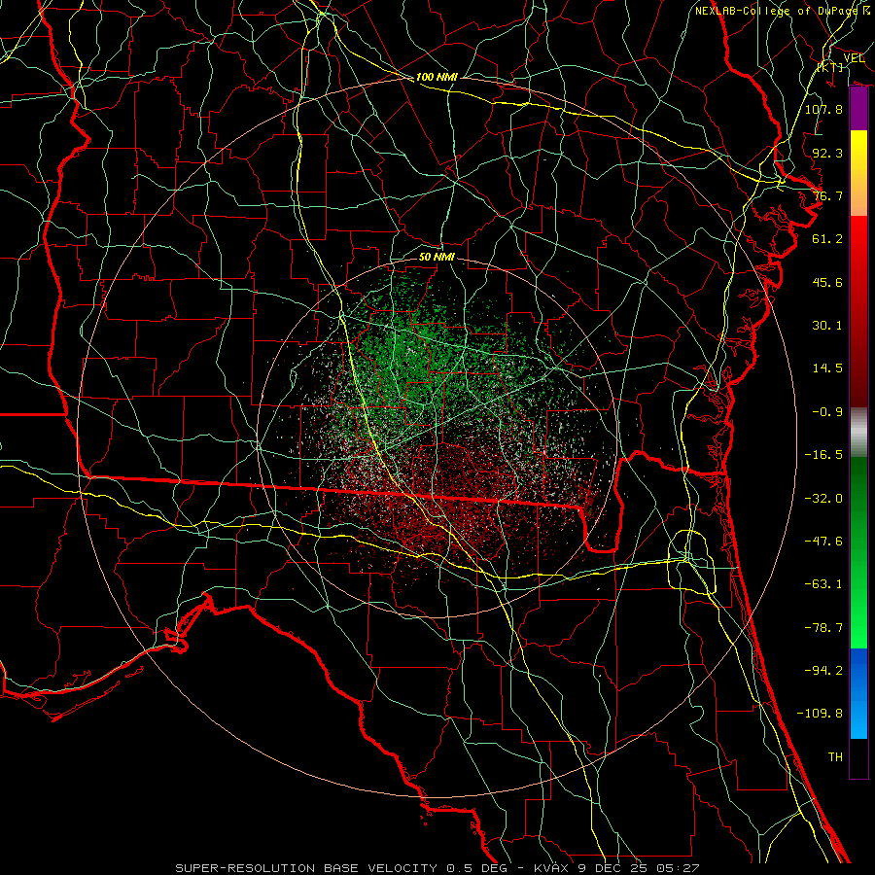
Task: Select the -109.8 velocity scale value
Action: click(x=820, y=714)
